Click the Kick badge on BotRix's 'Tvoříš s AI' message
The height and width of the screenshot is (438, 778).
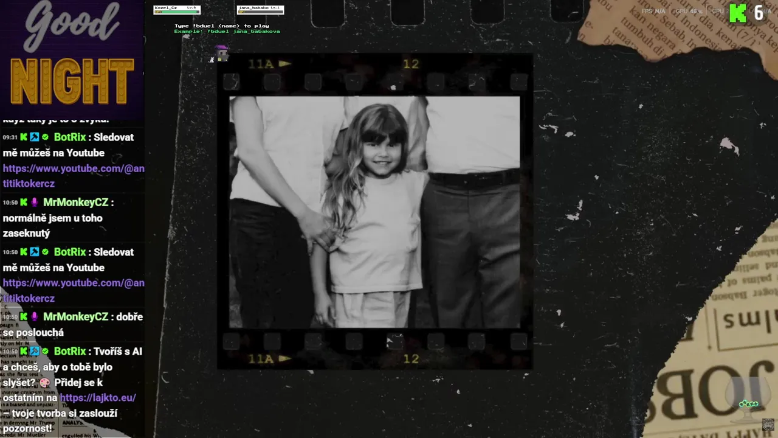click(24, 352)
